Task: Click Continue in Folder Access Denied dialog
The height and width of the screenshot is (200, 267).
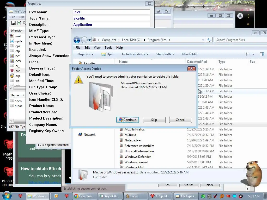Action: point(128,120)
